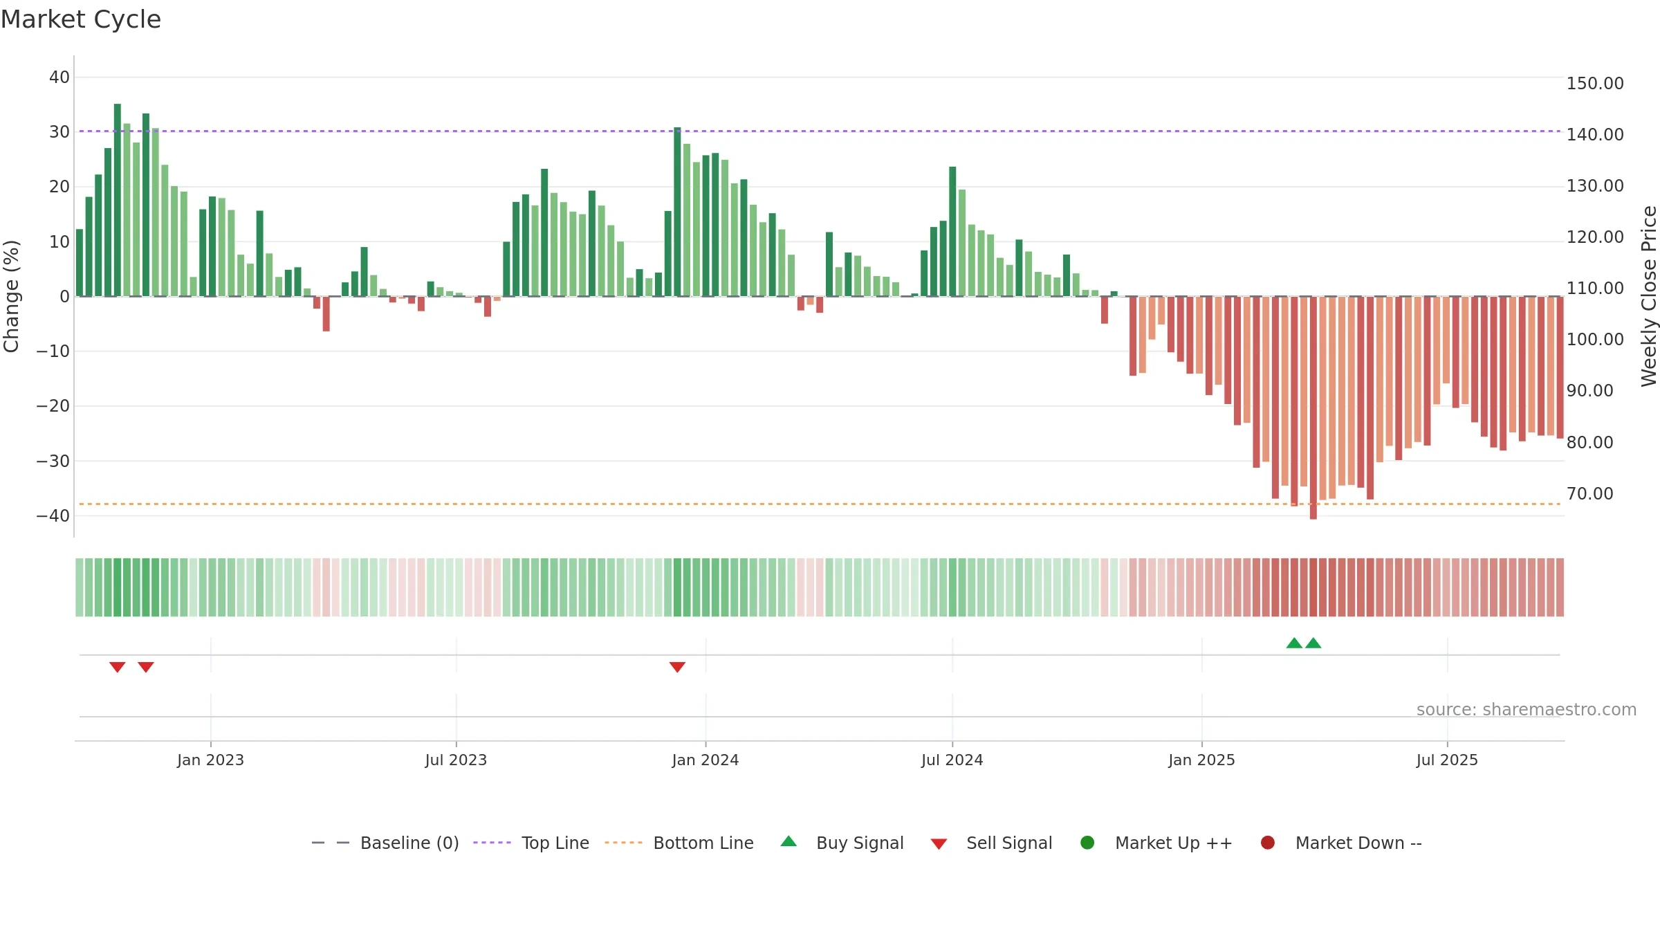Image resolution: width=1660 pixels, height=934 pixels.
Task: Click the orange Bottom Line across the chart
Action: [x=820, y=504]
